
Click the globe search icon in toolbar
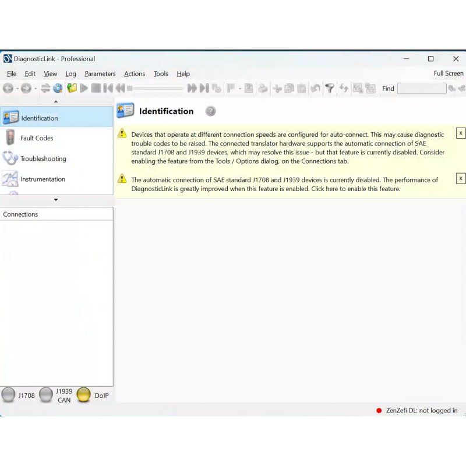pyautogui.click(x=58, y=89)
